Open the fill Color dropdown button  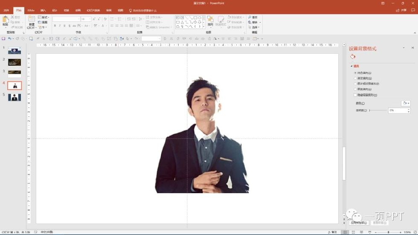pos(406,103)
